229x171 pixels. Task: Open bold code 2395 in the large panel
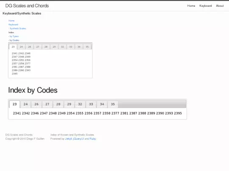178,113
